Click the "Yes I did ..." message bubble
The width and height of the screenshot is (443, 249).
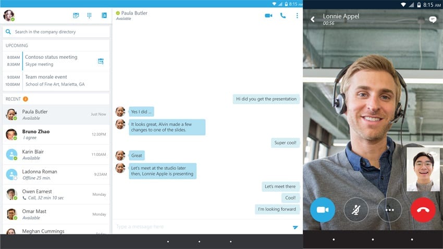(141, 111)
